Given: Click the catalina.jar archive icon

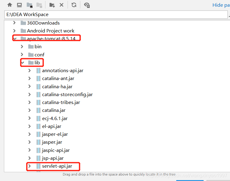Looking at the screenshot, I should [x=38, y=110].
